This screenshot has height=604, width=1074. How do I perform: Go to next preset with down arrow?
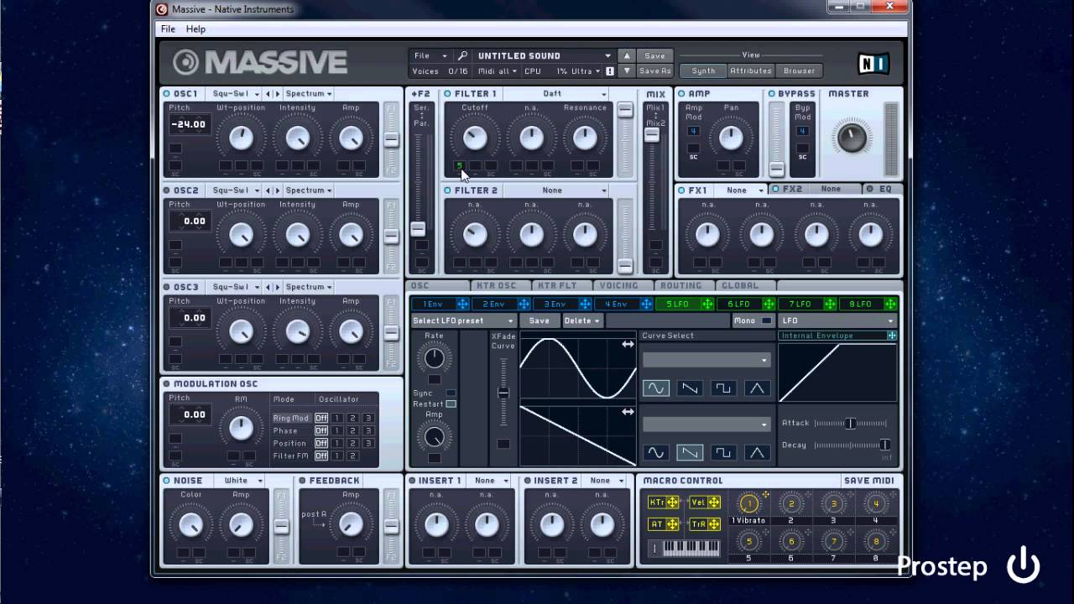click(x=627, y=71)
